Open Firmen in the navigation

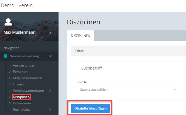18,84
